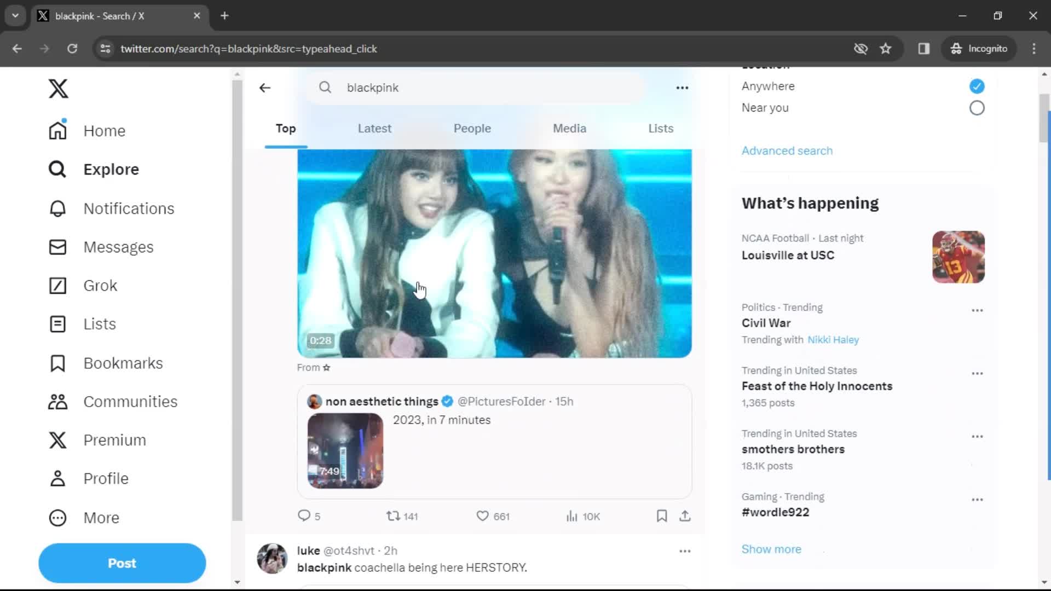The width and height of the screenshot is (1051, 591).
Task: Open @PicturesFoIder handle in quoted post
Action: click(x=501, y=402)
